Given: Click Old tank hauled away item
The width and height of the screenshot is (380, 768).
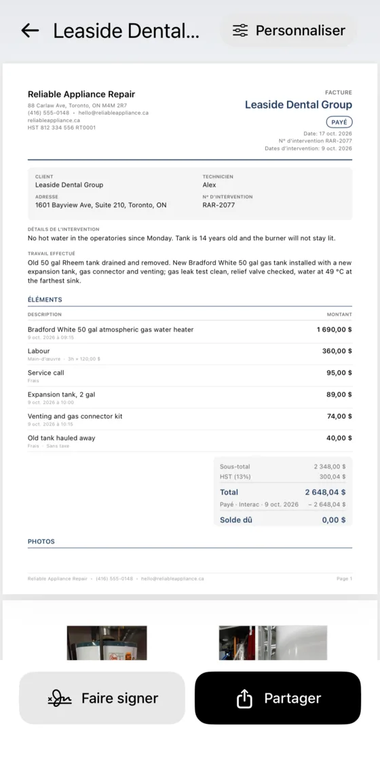Looking at the screenshot, I should pos(189,441).
